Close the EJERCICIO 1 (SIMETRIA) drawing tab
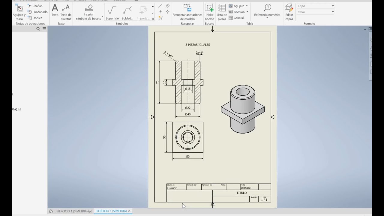The image size is (384, 216). [x=129, y=211]
